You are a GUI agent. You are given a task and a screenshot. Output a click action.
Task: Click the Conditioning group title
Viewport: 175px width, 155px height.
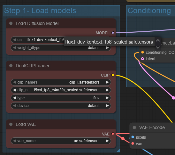pos(149,11)
